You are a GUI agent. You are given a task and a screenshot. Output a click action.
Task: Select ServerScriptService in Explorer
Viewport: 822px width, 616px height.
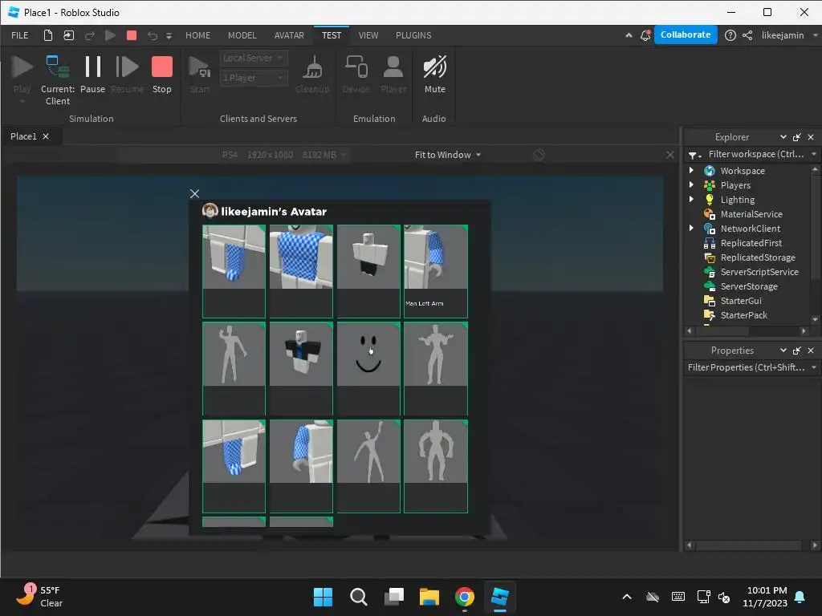(759, 272)
